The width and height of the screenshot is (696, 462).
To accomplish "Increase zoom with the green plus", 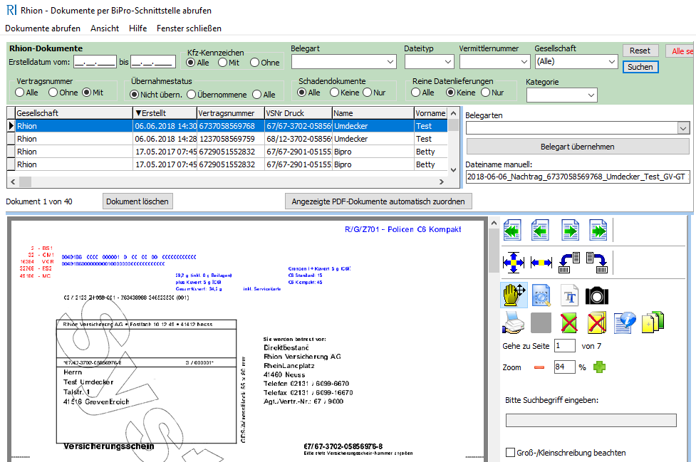I will pos(600,367).
